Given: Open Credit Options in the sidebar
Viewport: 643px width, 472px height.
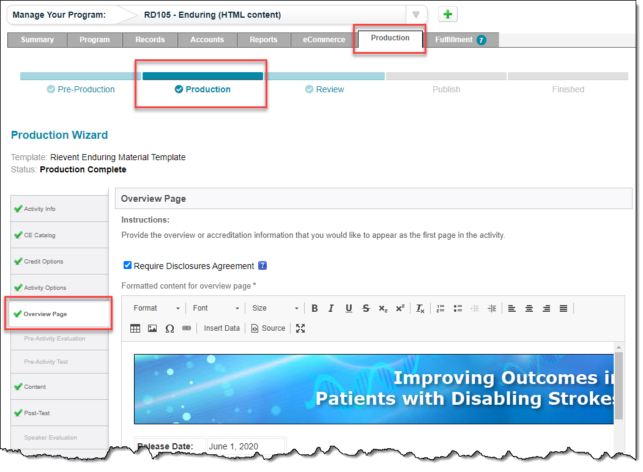Looking at the screenshot, I should [59, 262].
